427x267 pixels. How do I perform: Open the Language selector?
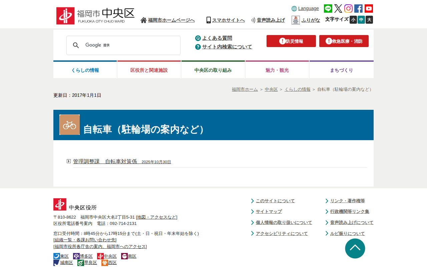point(309,8)
